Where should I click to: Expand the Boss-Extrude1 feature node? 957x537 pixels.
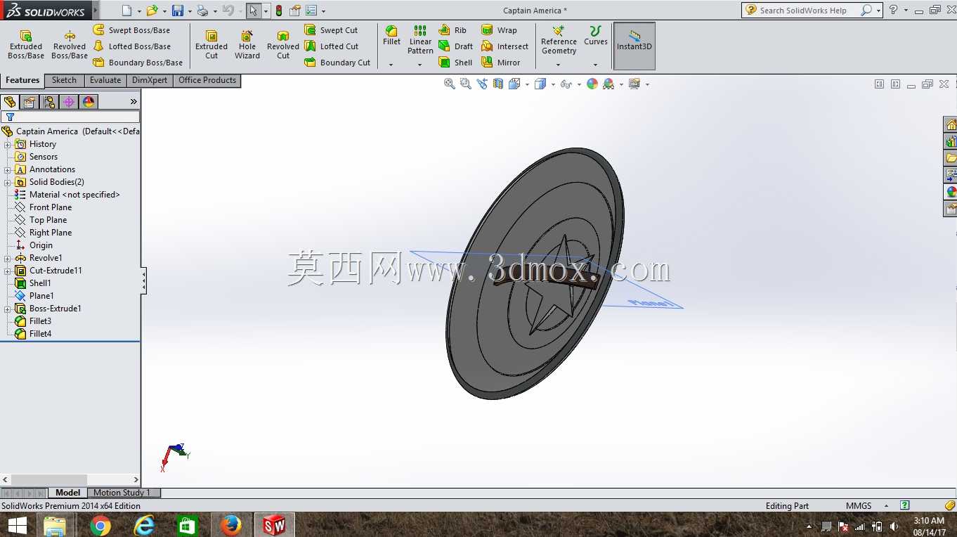[8, 309]
